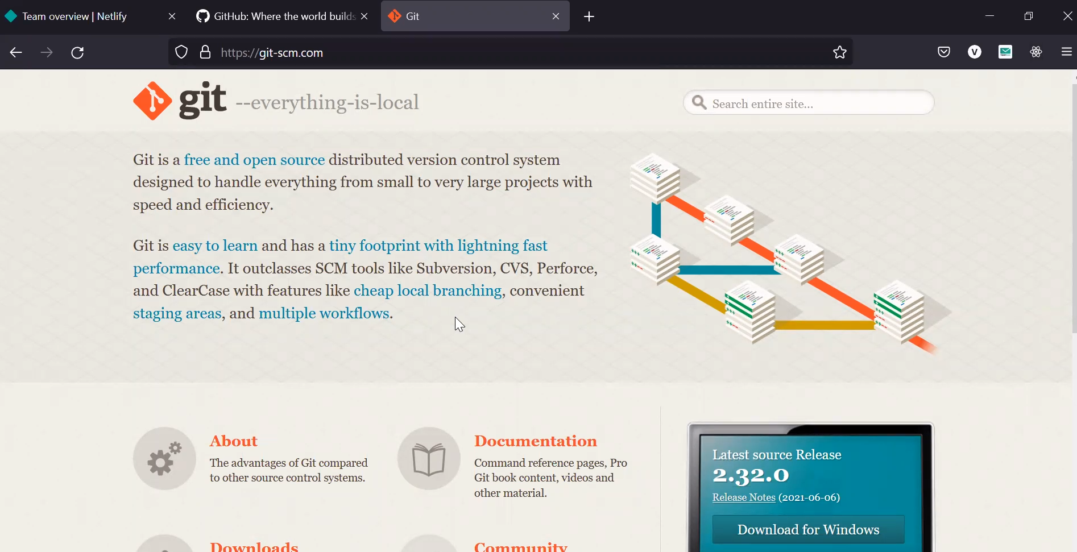Screen dimensions: 1077x552
Task: Open the About heading link
Action: pyautogui.click(x=234, y=441)
